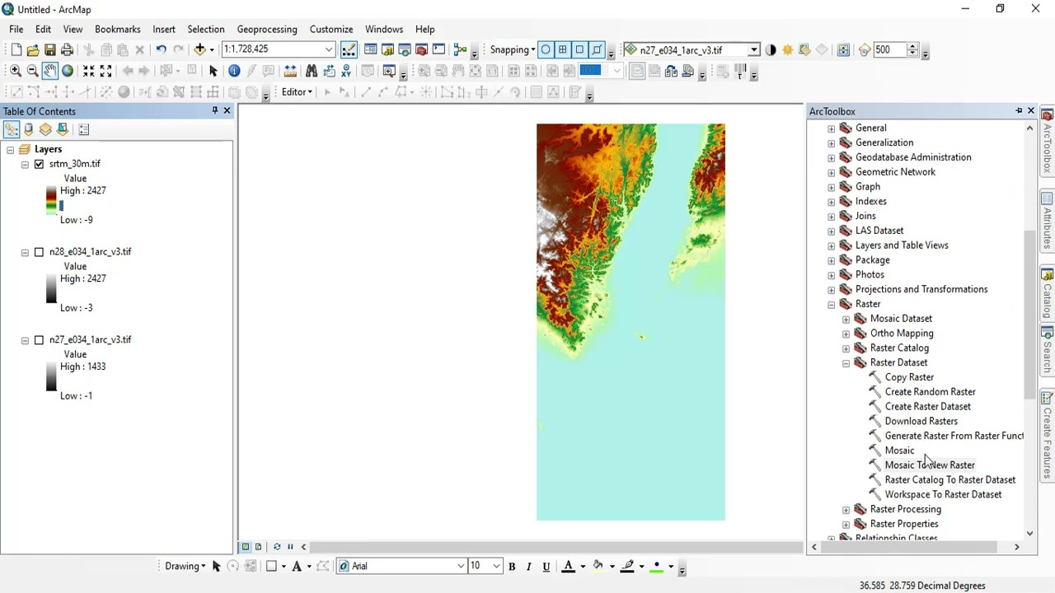Save the current map
This screenshot has height=593, width=1055.
pyautogui.click(x=49, y=50)
